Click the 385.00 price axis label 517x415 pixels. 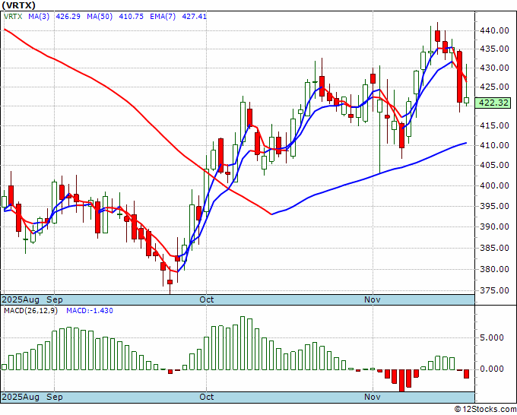[x=493, y=248]
